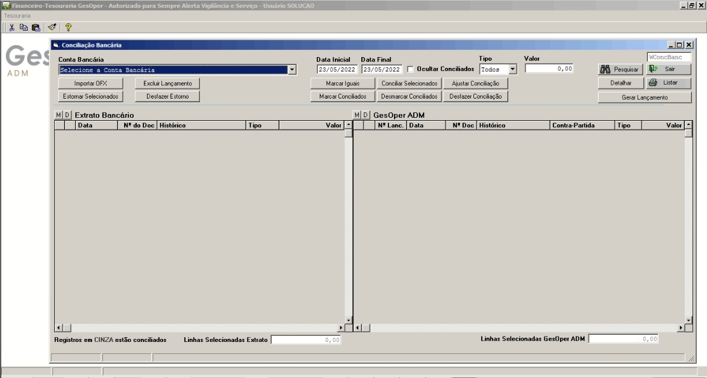Click scroll-up arrow of Extrato Bancário table
The height and width of the screenshot is (378, 707).
click(349, 124)
